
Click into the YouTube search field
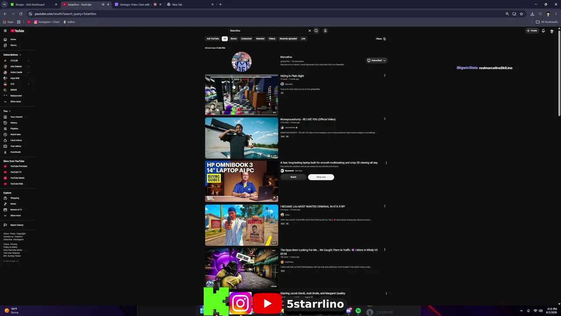267,31
